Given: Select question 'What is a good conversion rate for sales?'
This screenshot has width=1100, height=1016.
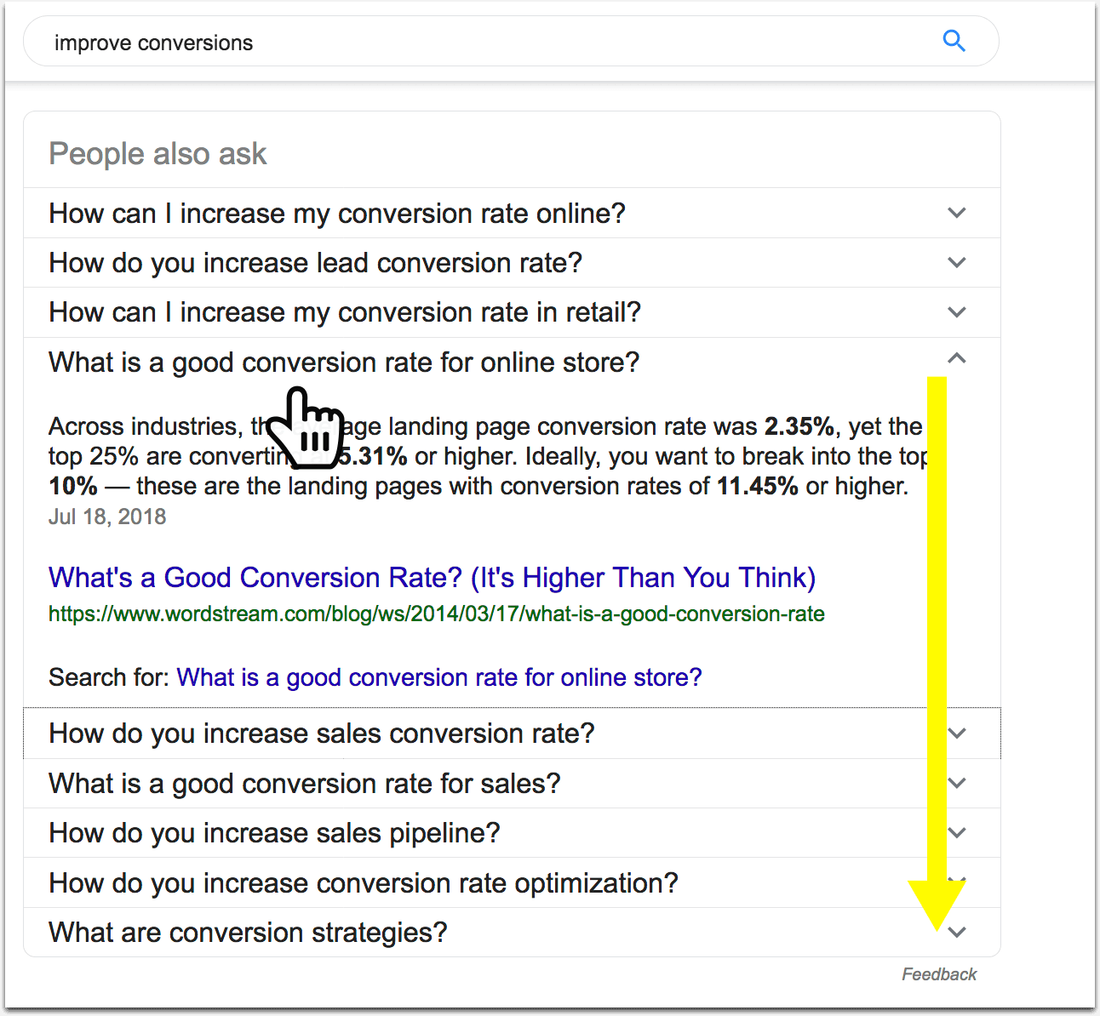Looking at the screenshot, I should (x=305, y=784).
